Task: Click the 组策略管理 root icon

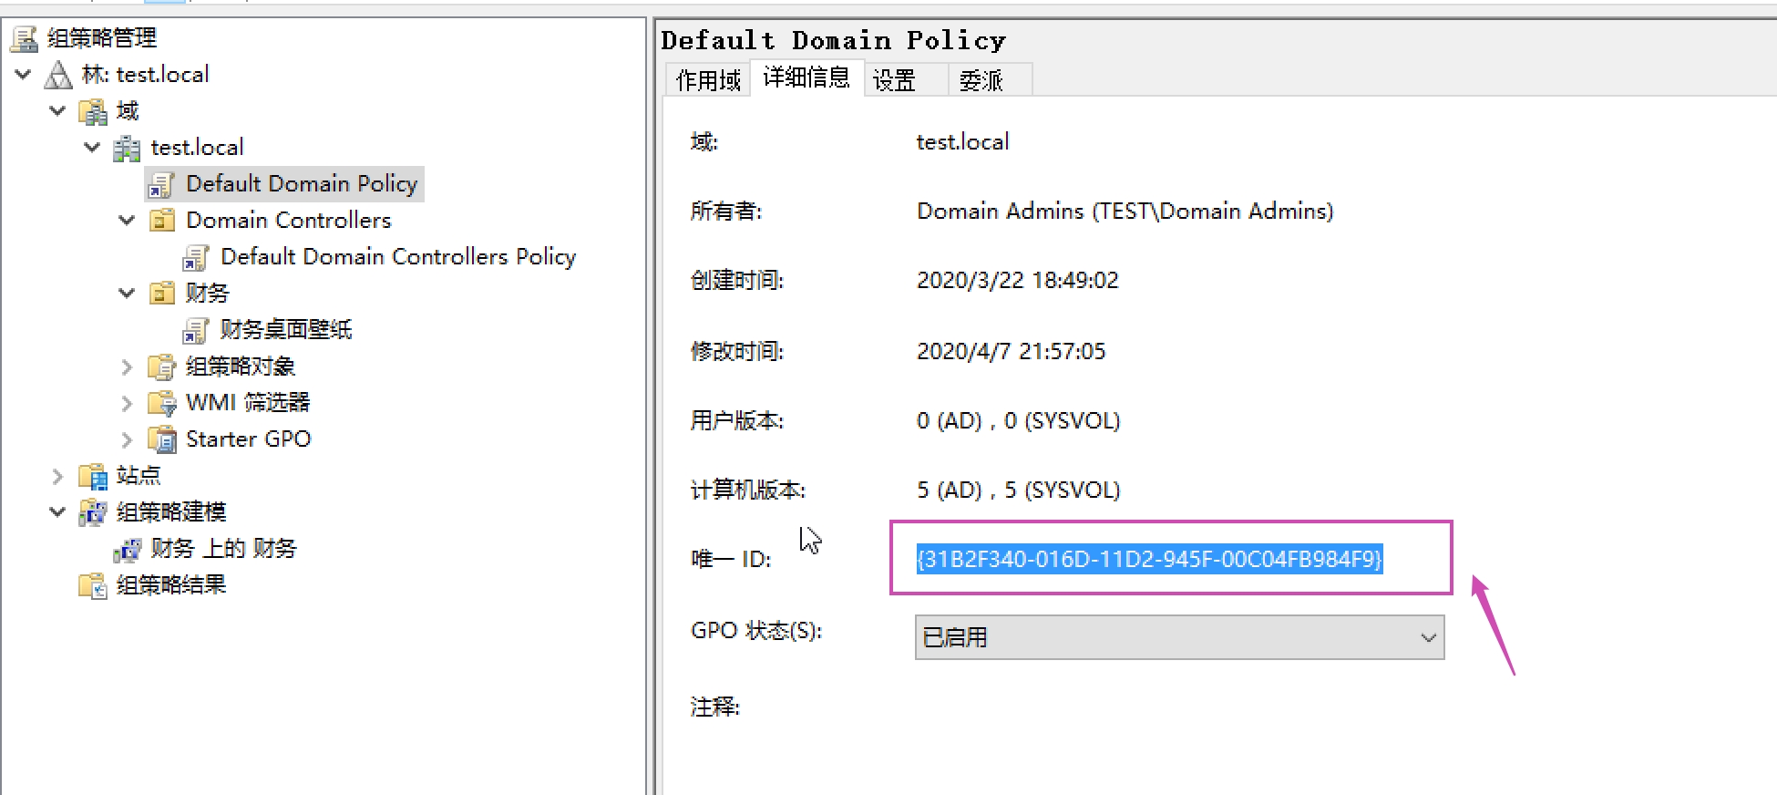Action: pos(25,38)
